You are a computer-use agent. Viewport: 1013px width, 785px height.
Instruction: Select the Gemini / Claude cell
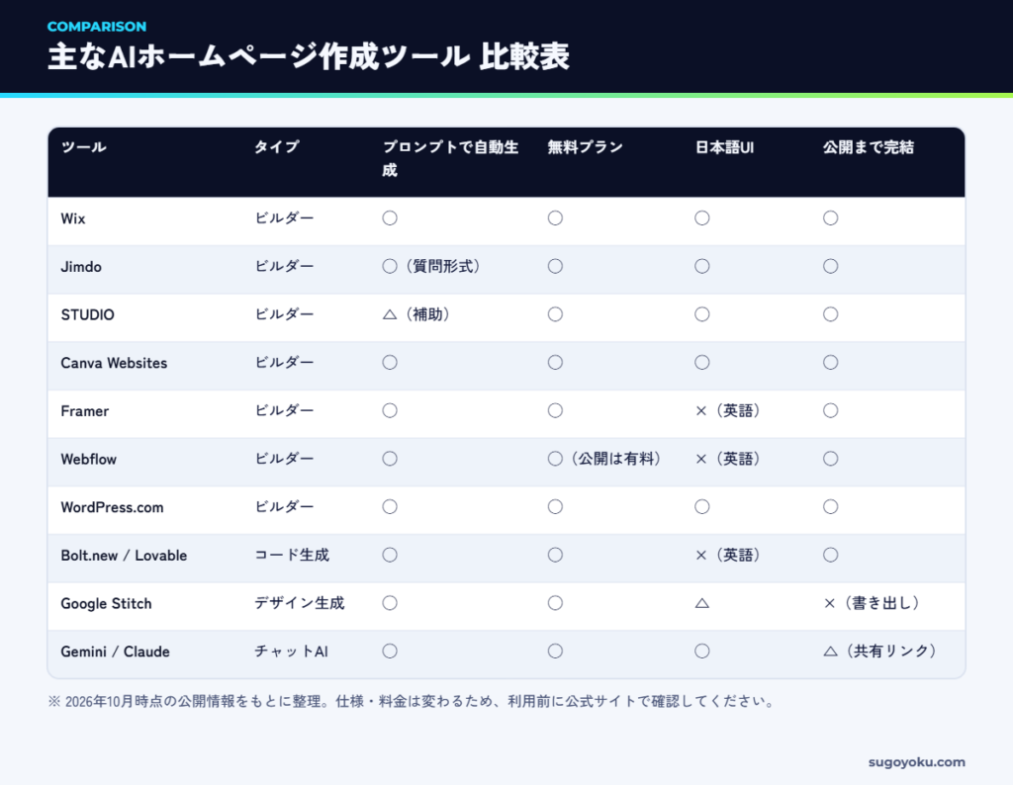click(x=115, y=652)
